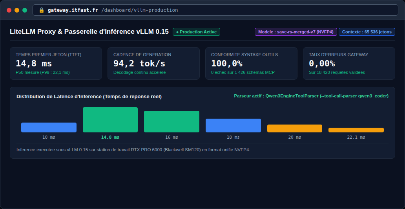Click the 16 ms axis label
Viewport: 405px width, 209px height.
(172, 137)
